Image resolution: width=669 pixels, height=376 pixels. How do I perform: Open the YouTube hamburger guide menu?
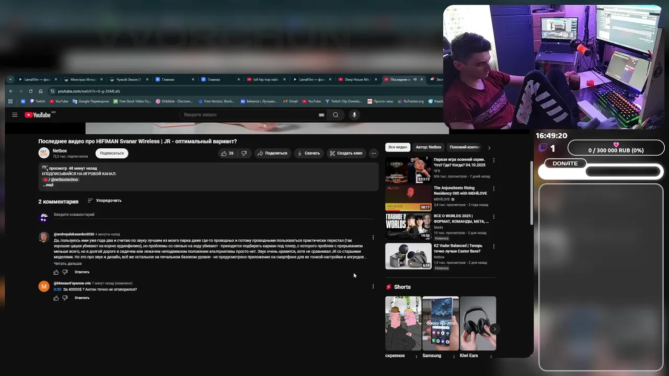coord(15,115)
